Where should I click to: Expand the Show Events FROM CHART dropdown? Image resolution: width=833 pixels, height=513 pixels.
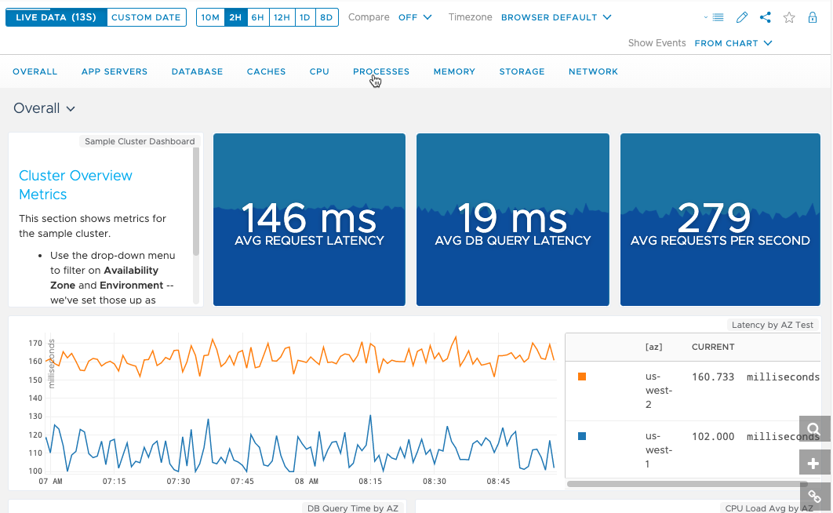point(733,43)
